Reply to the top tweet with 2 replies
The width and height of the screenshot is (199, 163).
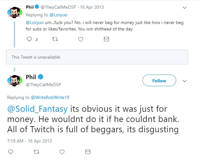(x=29, y=39)
